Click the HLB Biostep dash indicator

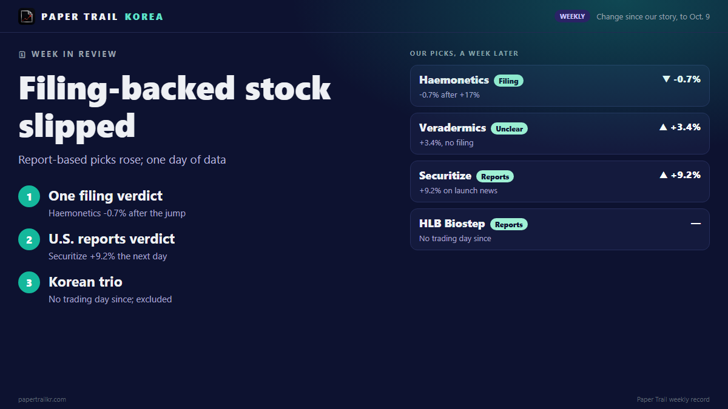696,224
